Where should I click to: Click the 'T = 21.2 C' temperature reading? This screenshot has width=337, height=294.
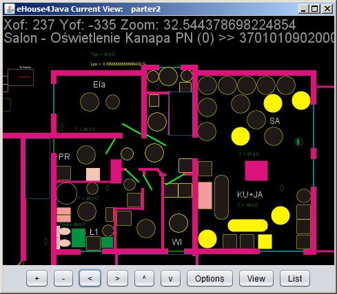click(249, 154)
